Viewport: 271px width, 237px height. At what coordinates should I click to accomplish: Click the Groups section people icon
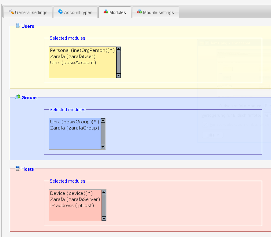(x=18, y=97)
